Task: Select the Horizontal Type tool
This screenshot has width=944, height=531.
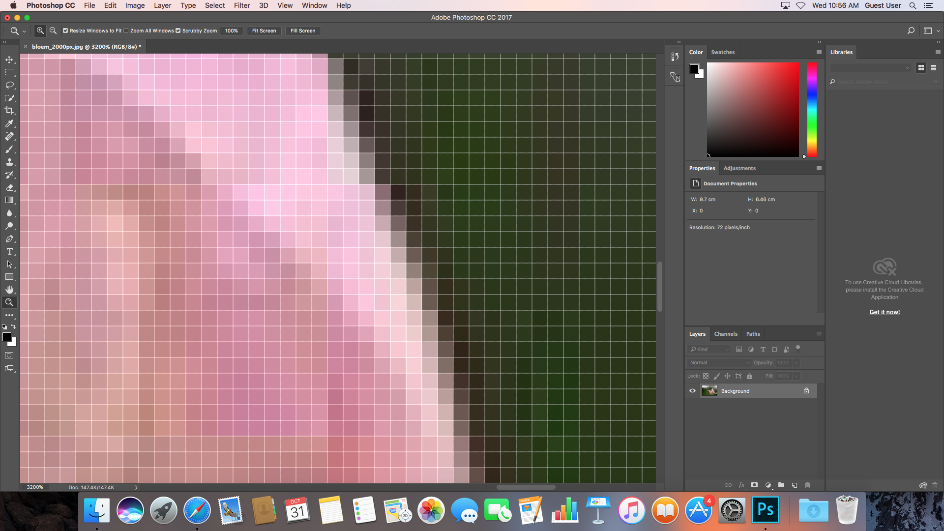Action: point(9,251)
